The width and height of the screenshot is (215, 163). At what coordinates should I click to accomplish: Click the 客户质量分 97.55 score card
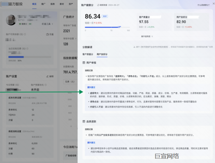point(154,22)
